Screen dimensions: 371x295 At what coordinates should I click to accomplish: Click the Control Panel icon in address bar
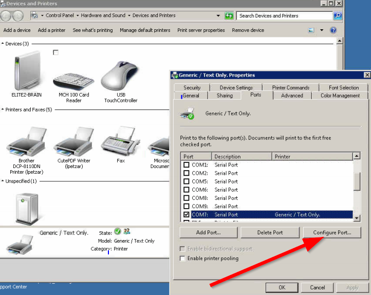(34, 15)
